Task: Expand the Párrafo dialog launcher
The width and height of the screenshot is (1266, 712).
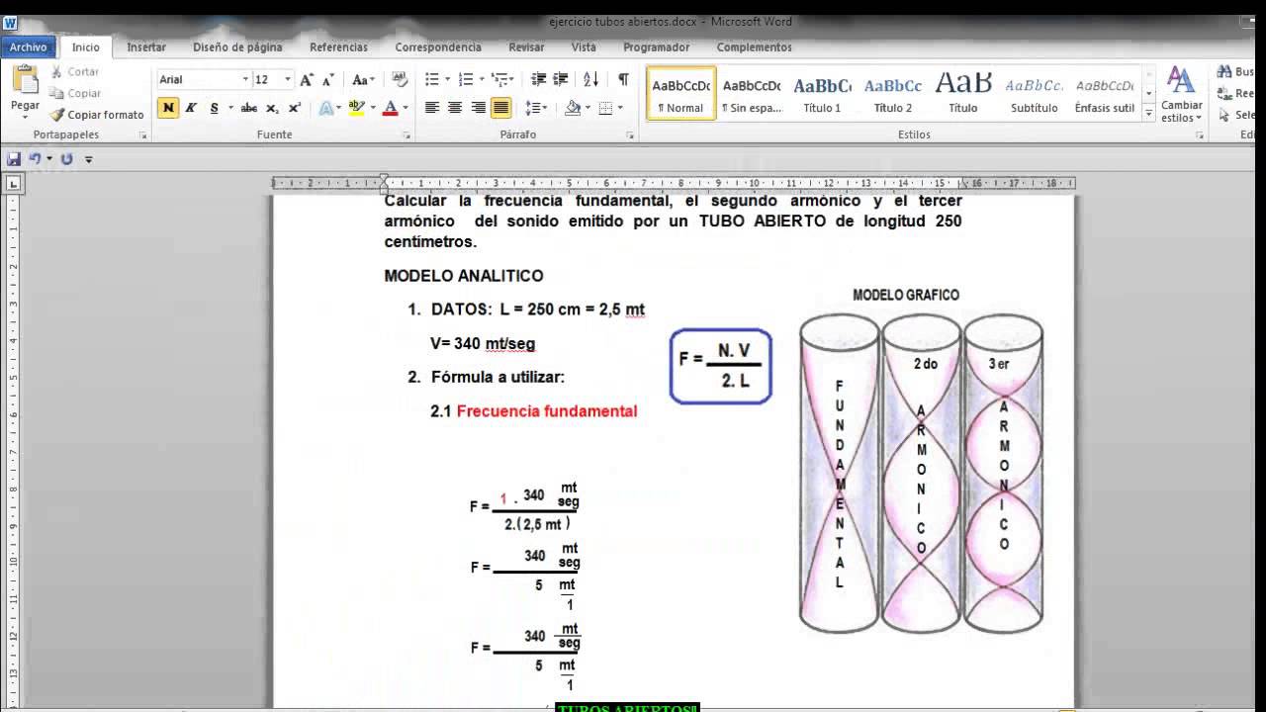Action: (x=631, y=135)
